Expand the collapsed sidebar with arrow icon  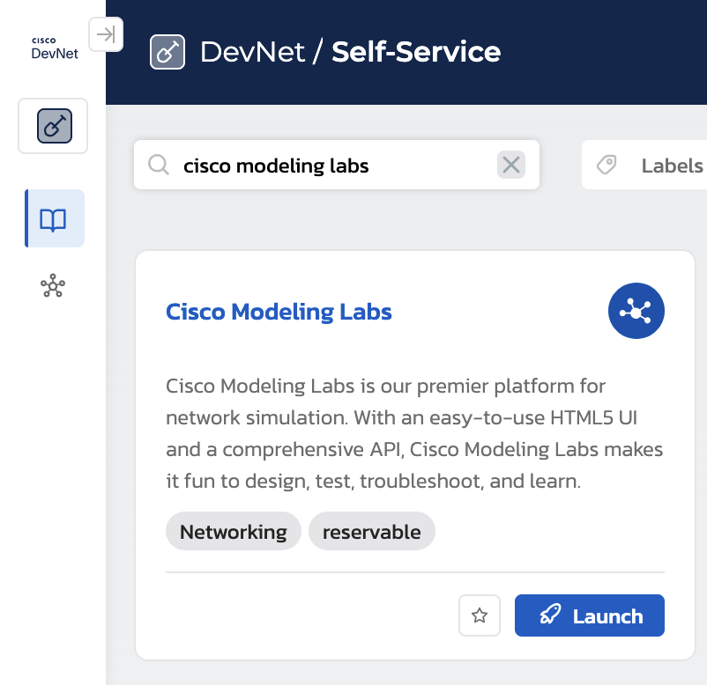(106, 35)
